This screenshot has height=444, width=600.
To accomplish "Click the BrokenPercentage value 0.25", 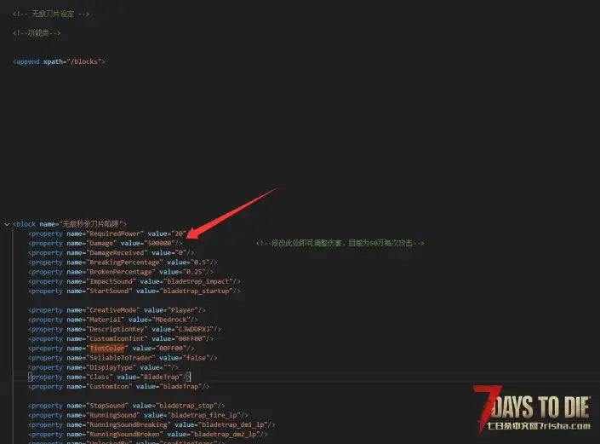I will (196, 272).
